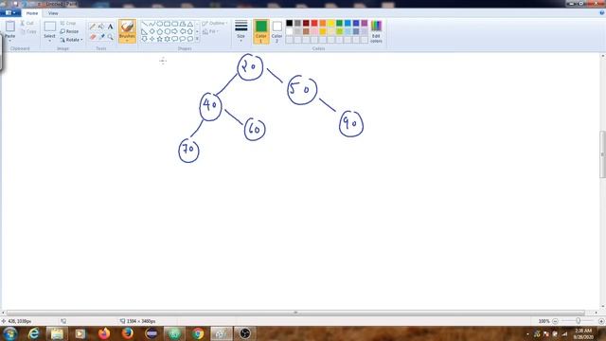Pick the orange color swatch
This screenshot has width=606, height=341.
[323, 23]
